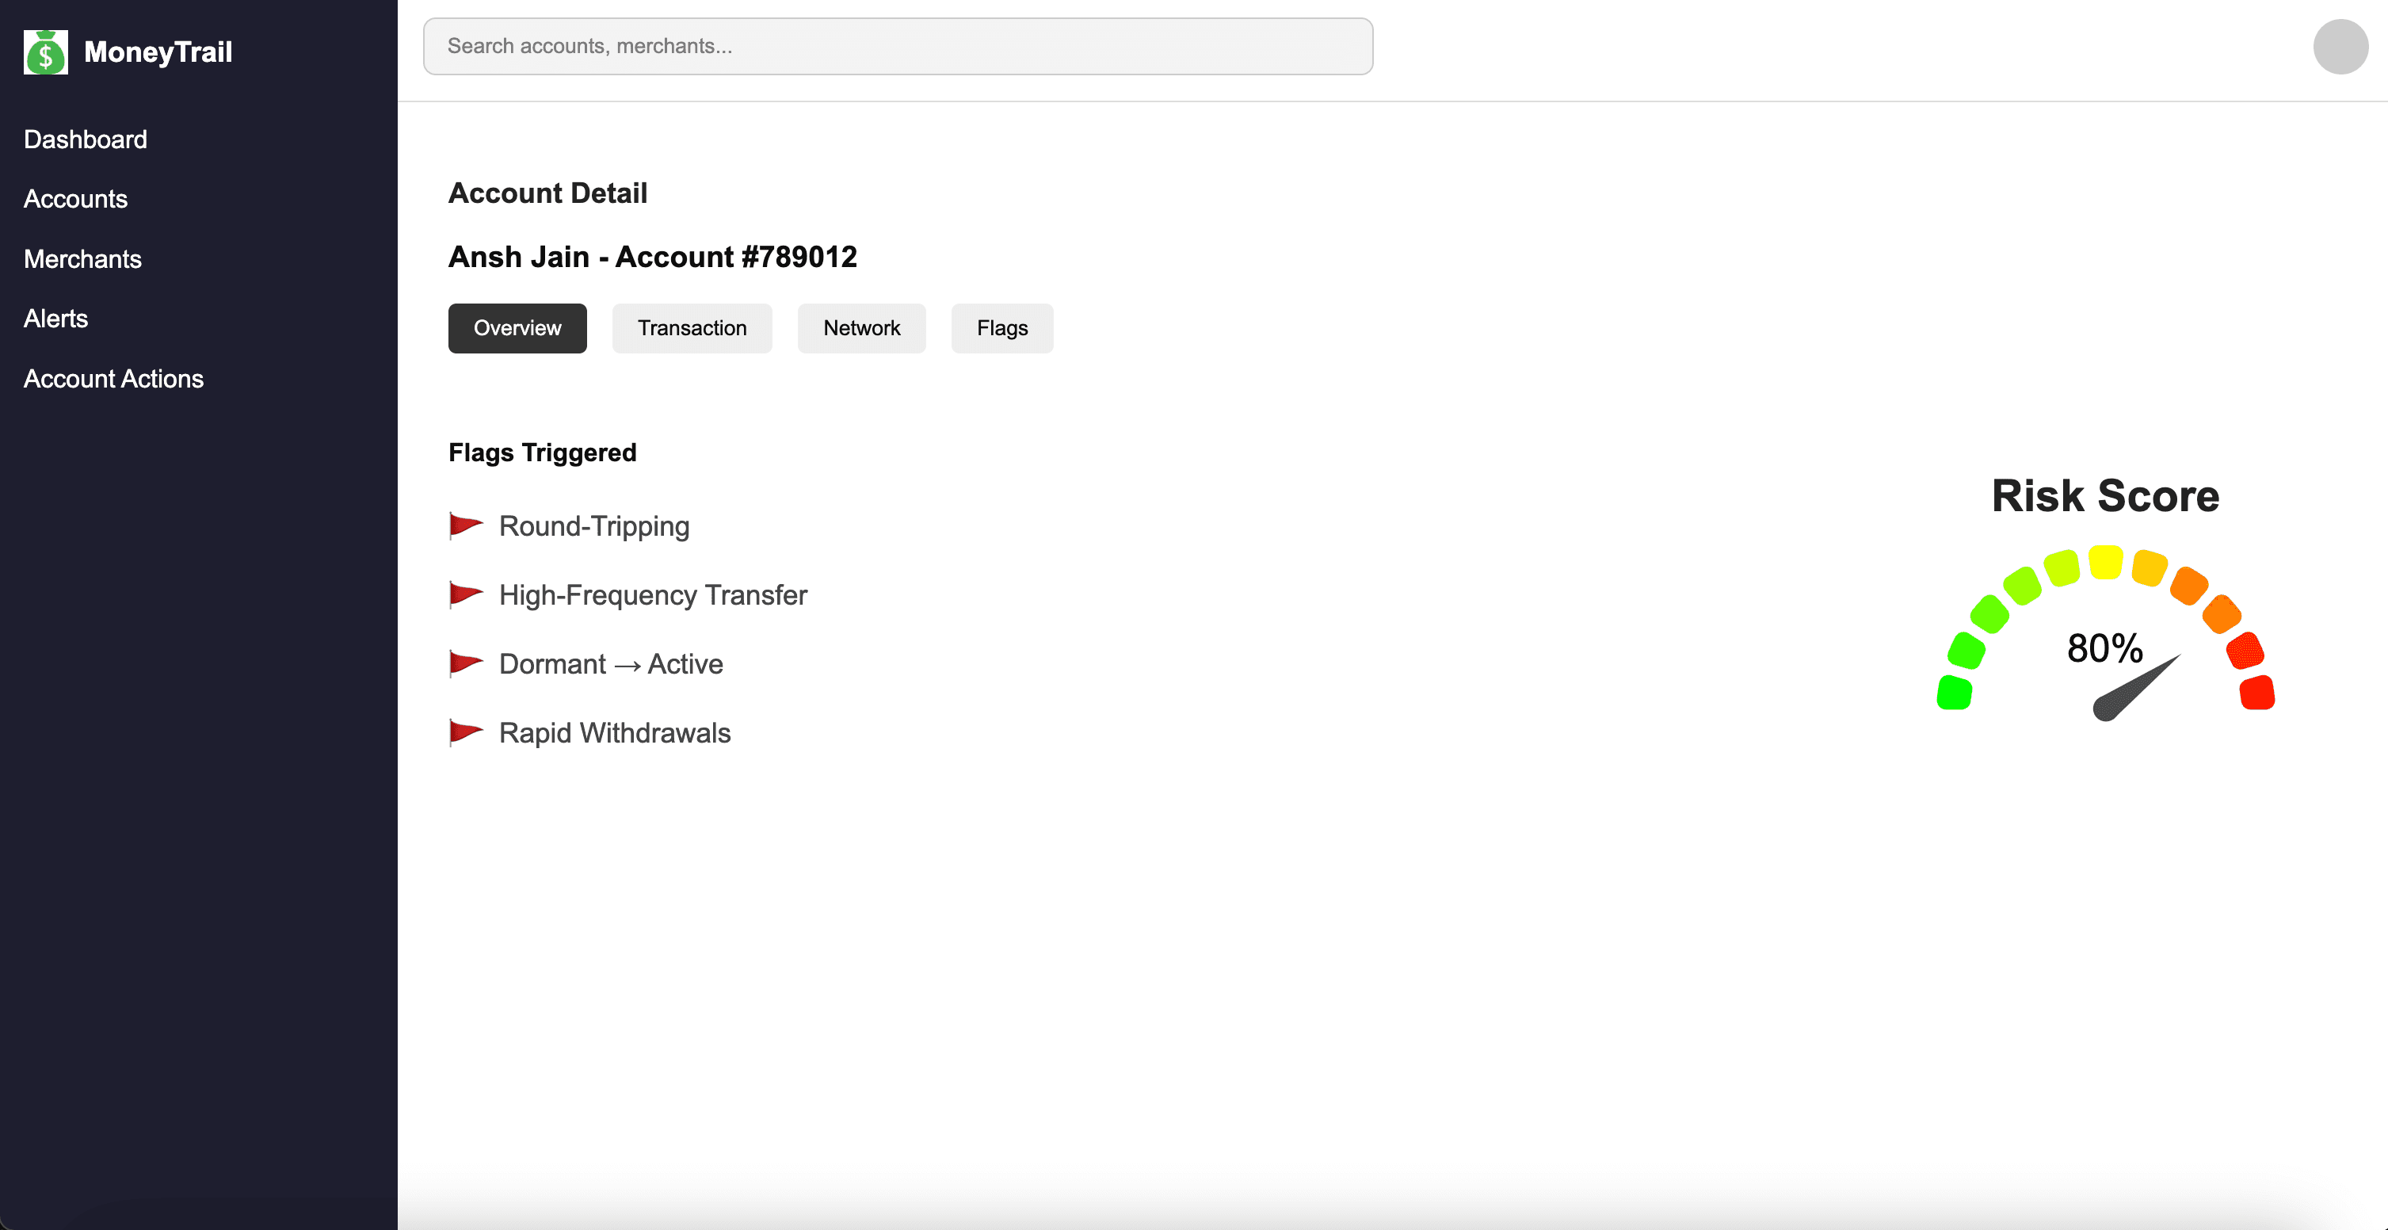This screenshot has height=1230, width=2388.
Task: Switch to the Transaction tab
Action: point(692,327)
